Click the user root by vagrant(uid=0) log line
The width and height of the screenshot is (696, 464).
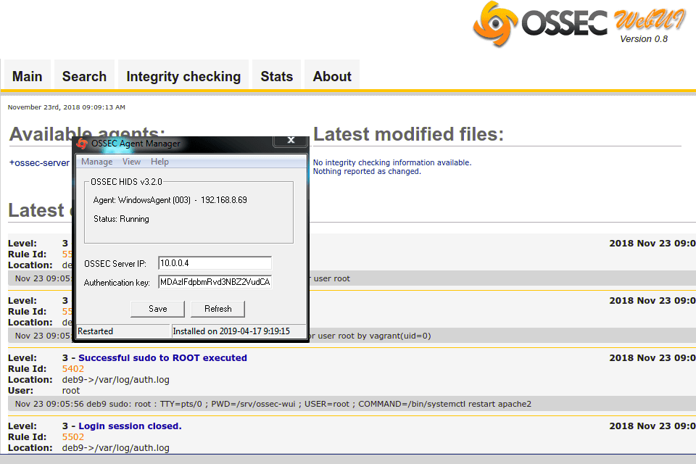click(369, 336)
